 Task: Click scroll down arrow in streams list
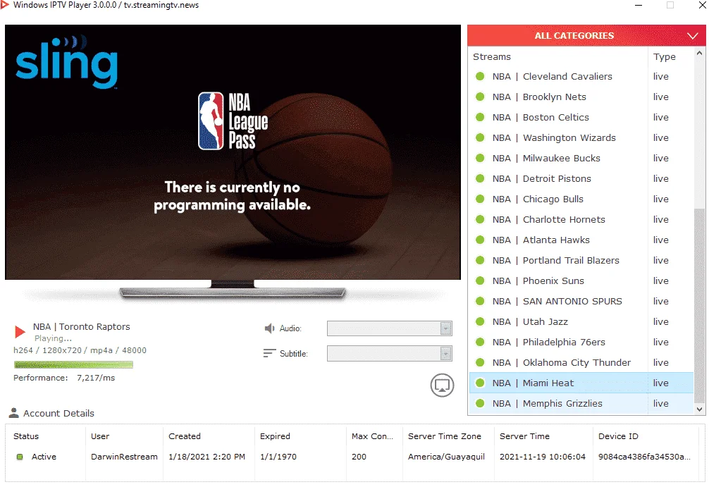[x=700, y=409]
